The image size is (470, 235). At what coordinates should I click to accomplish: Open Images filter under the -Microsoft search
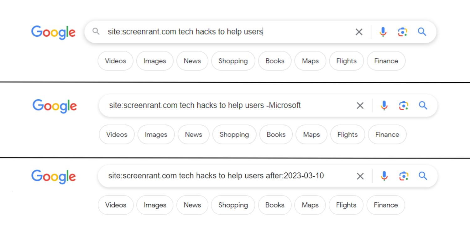click(x=156, y=134)
